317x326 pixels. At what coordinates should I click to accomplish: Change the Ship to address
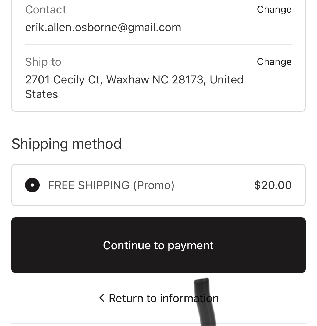point(274,62)
